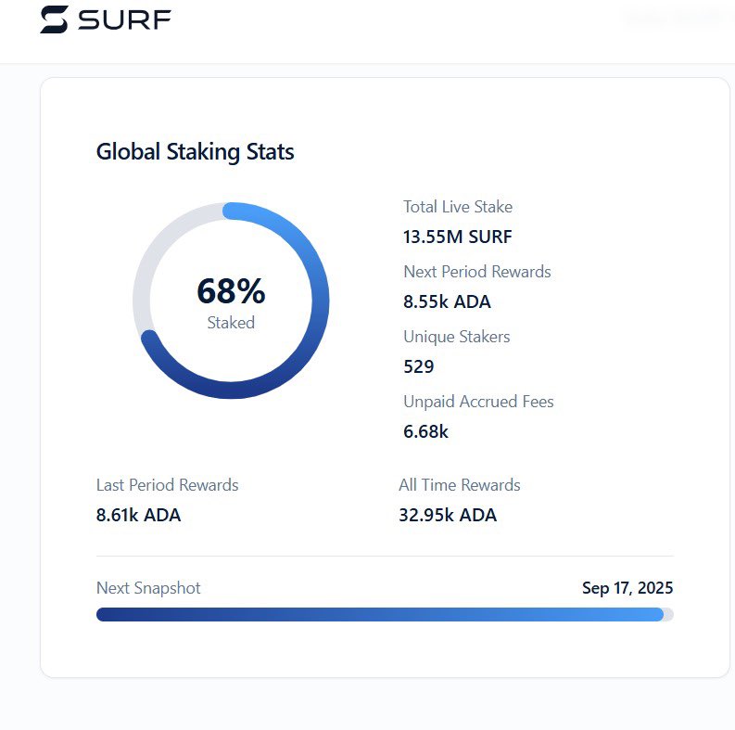Select the 8.61k ADA value
The image size is (735, 730).
(x=138, y=515)
